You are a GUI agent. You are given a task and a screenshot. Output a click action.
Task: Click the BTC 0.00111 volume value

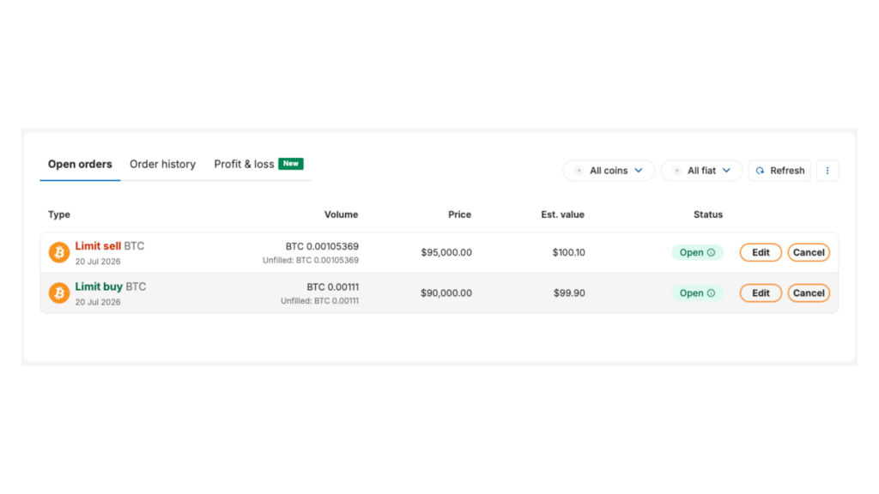click(x=332, y=287)
